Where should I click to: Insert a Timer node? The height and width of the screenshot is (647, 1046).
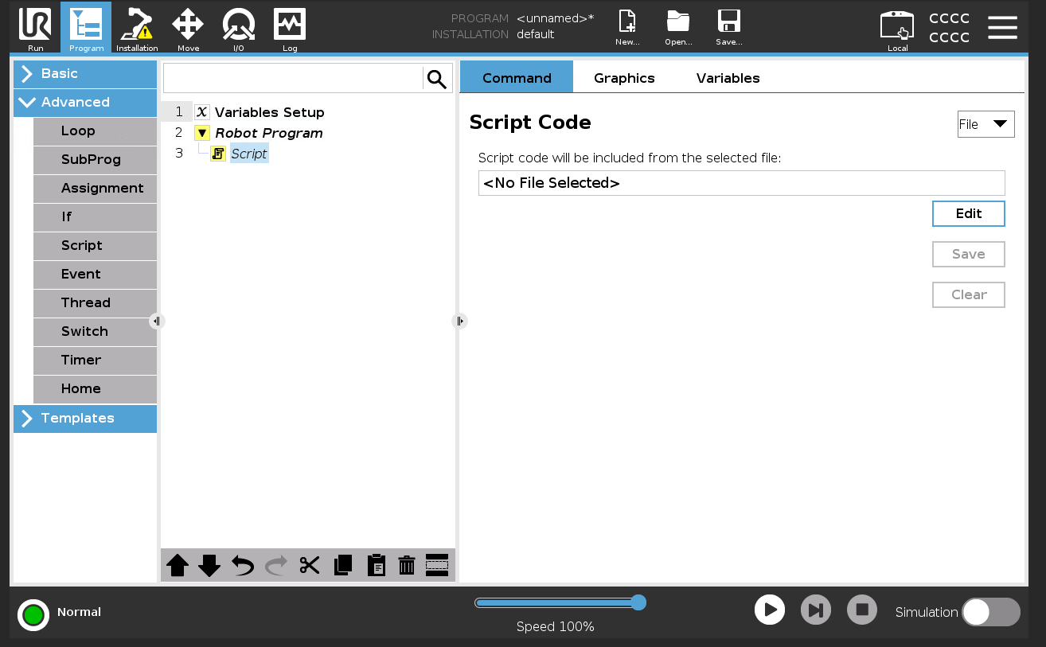tap(95, 361)
